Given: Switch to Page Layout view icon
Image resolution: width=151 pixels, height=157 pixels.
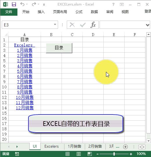Looking at the screenshot, I should (x=79, y=154).
